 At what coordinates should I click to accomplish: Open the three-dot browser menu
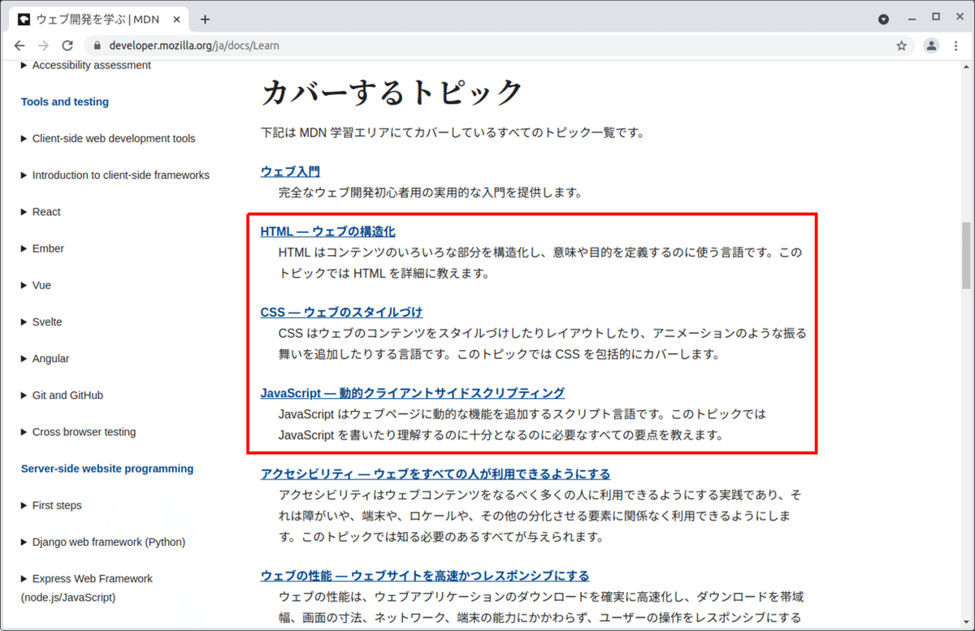[x=956, y=46]
